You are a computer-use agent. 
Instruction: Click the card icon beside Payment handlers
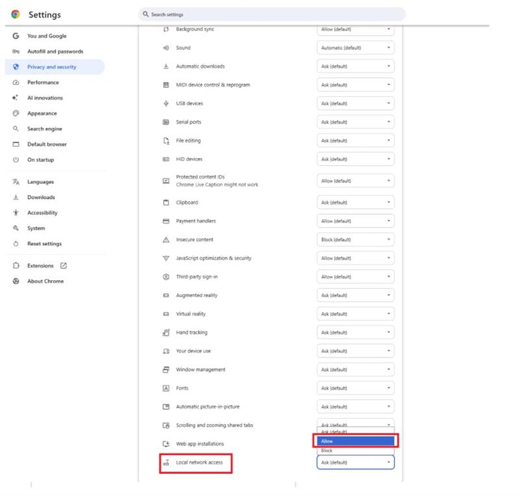(x=166, y=221)
